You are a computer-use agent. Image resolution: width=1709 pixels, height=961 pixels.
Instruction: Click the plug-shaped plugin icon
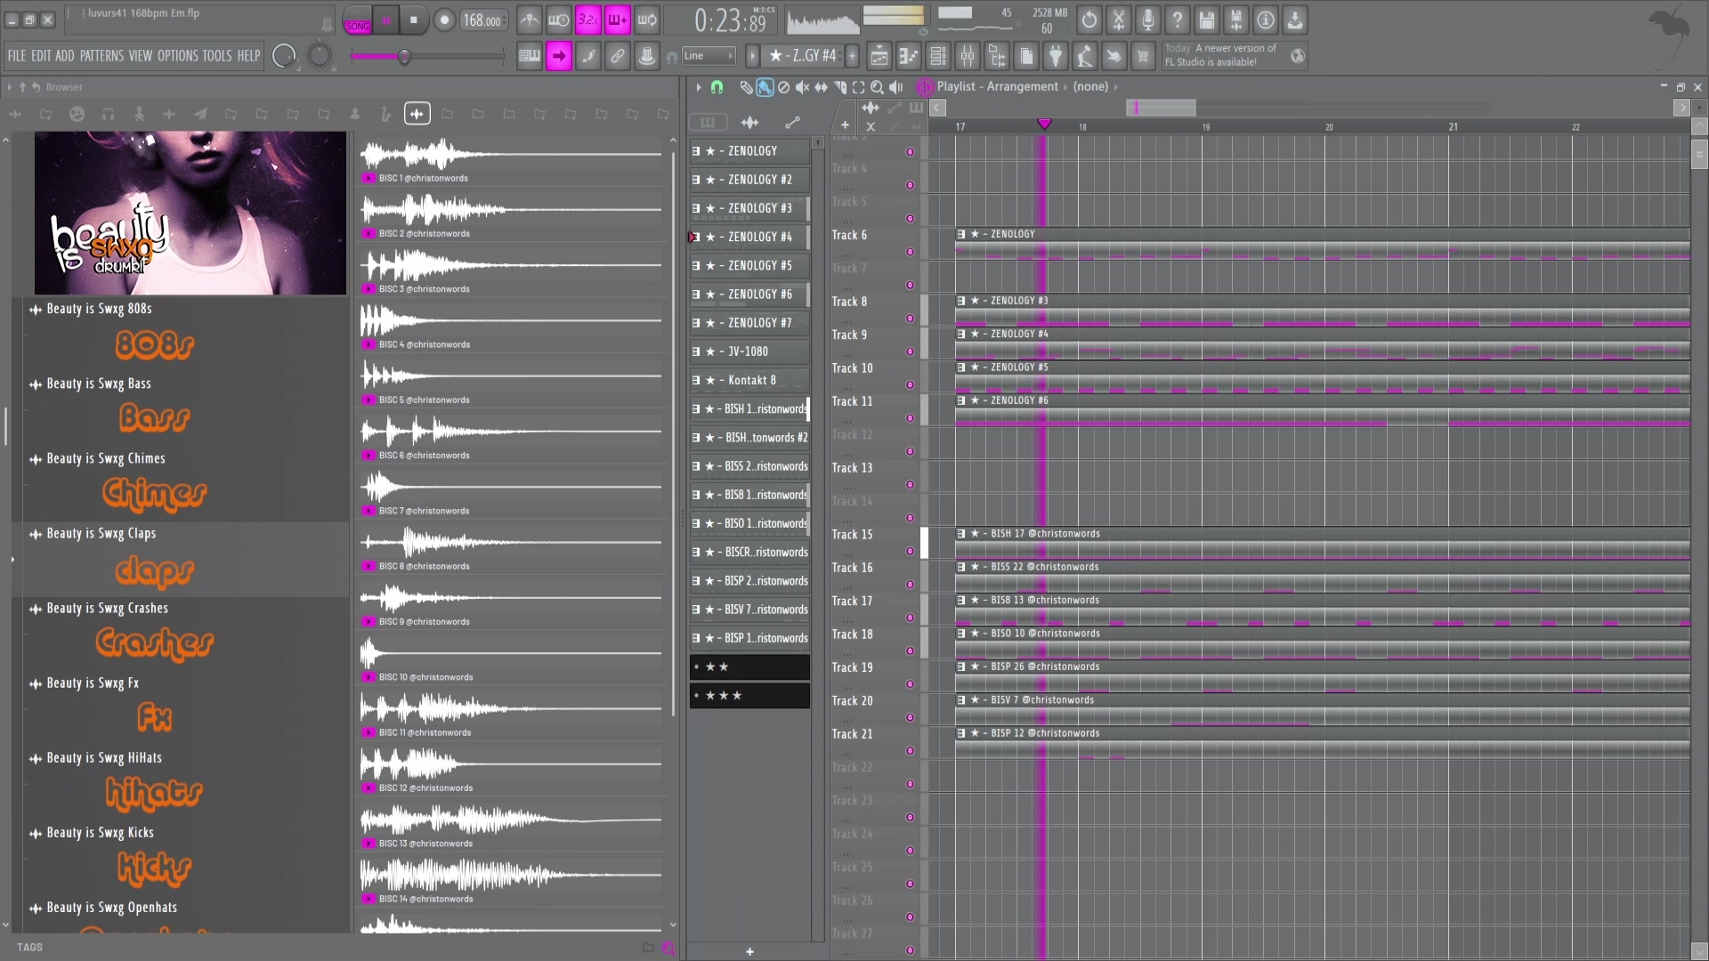point(1056,57)
